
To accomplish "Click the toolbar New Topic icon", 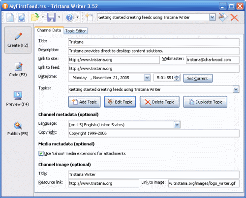I will pos(89,17).
